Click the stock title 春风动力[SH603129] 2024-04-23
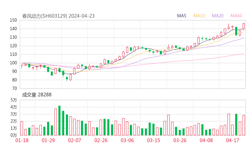The height and width of the screenshot is (148, 249). pyautogui.click(x=58, y=16)
